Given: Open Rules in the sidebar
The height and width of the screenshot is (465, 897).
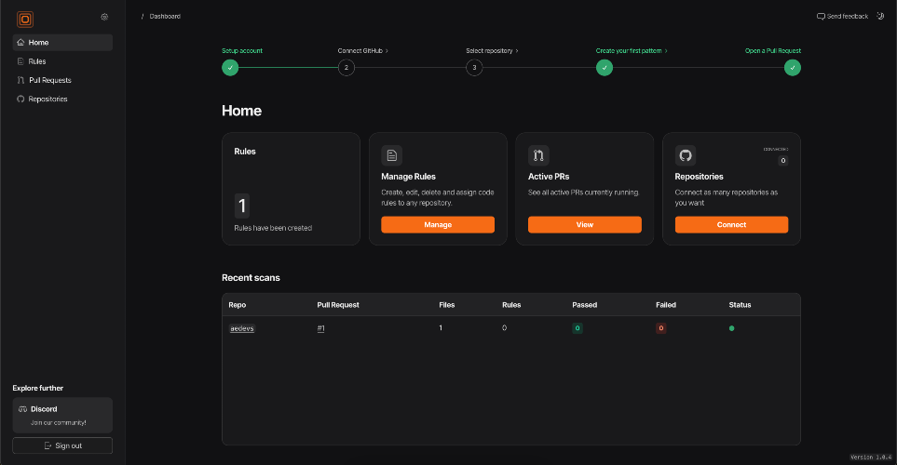Looking at the screenshot, I should pos(37,61).
